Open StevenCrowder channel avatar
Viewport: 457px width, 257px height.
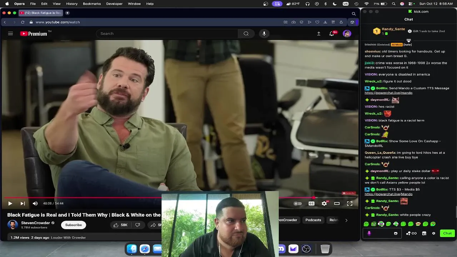click(13, 225)
